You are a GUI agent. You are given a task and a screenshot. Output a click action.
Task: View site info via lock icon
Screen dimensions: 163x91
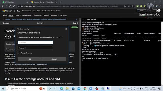click(x=19, y=6)
